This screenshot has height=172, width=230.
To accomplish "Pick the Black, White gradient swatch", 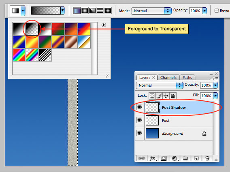I will [45, 29].
